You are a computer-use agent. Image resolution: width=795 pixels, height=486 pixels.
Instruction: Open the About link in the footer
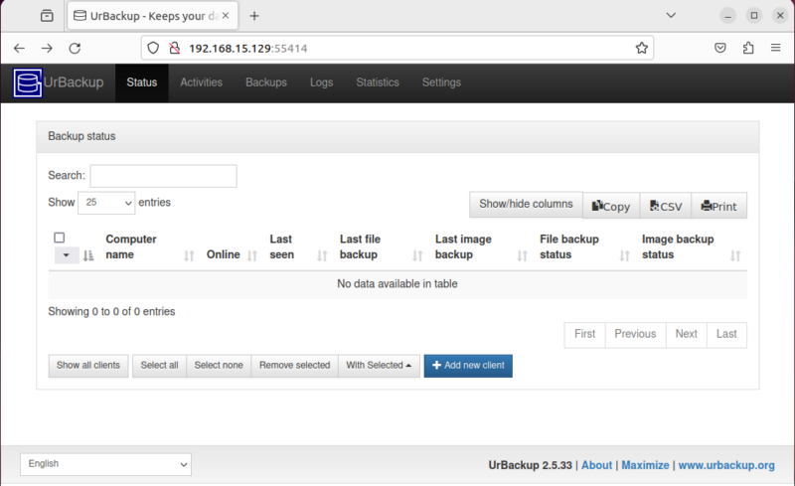tap(597, 465)
